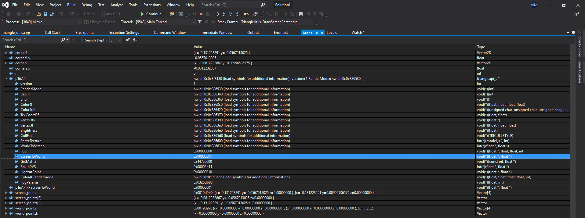Click the Step Into icon
This screenshot has width=585, height=218.
[x=224, y=14]
